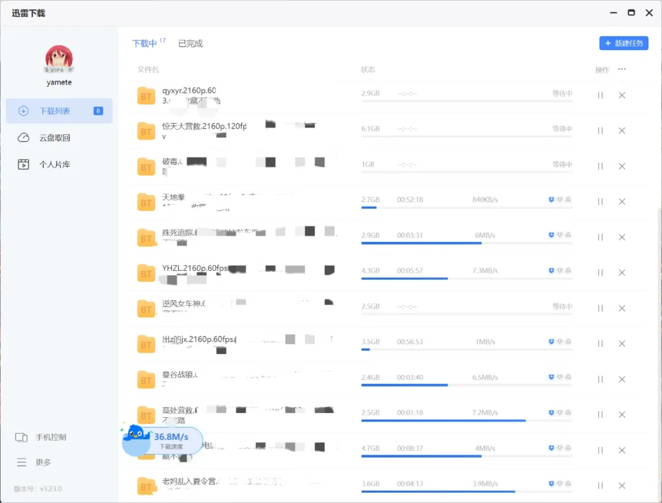The width and height of the screenshot is (662, 503).
Task: Click the 等待中 status of 逆风女车神
Action: [x=562, y=306]
